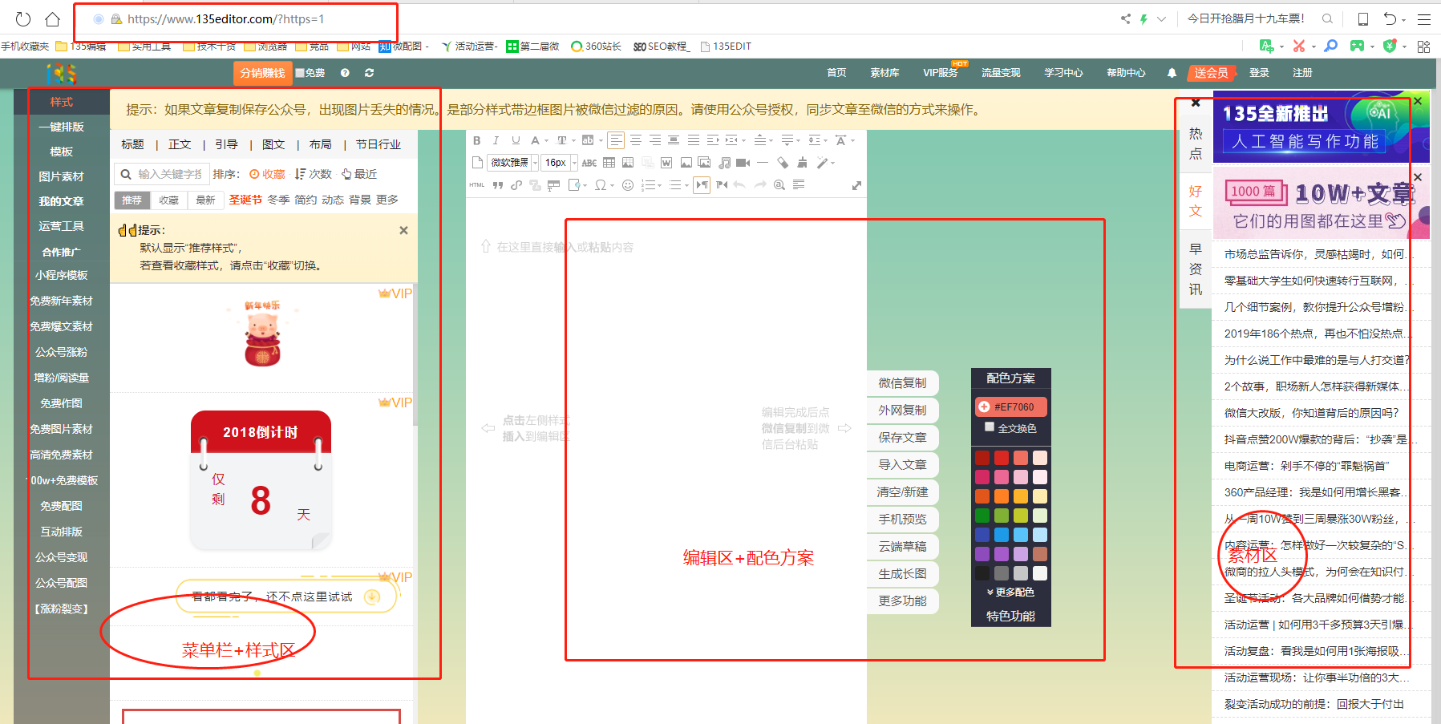This screenshot has height=724, width=1441.
Task: Open find and replace
Action: [x=779, y=185]
